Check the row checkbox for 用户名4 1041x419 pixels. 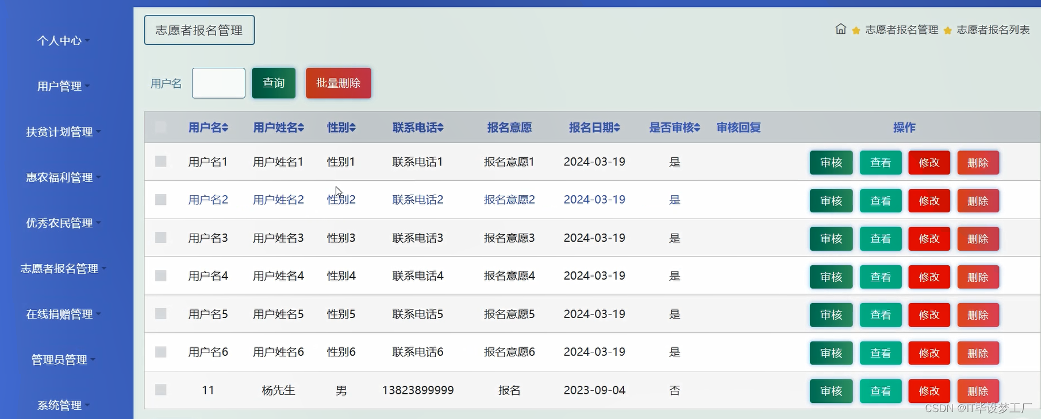click(x=161, y=276)
